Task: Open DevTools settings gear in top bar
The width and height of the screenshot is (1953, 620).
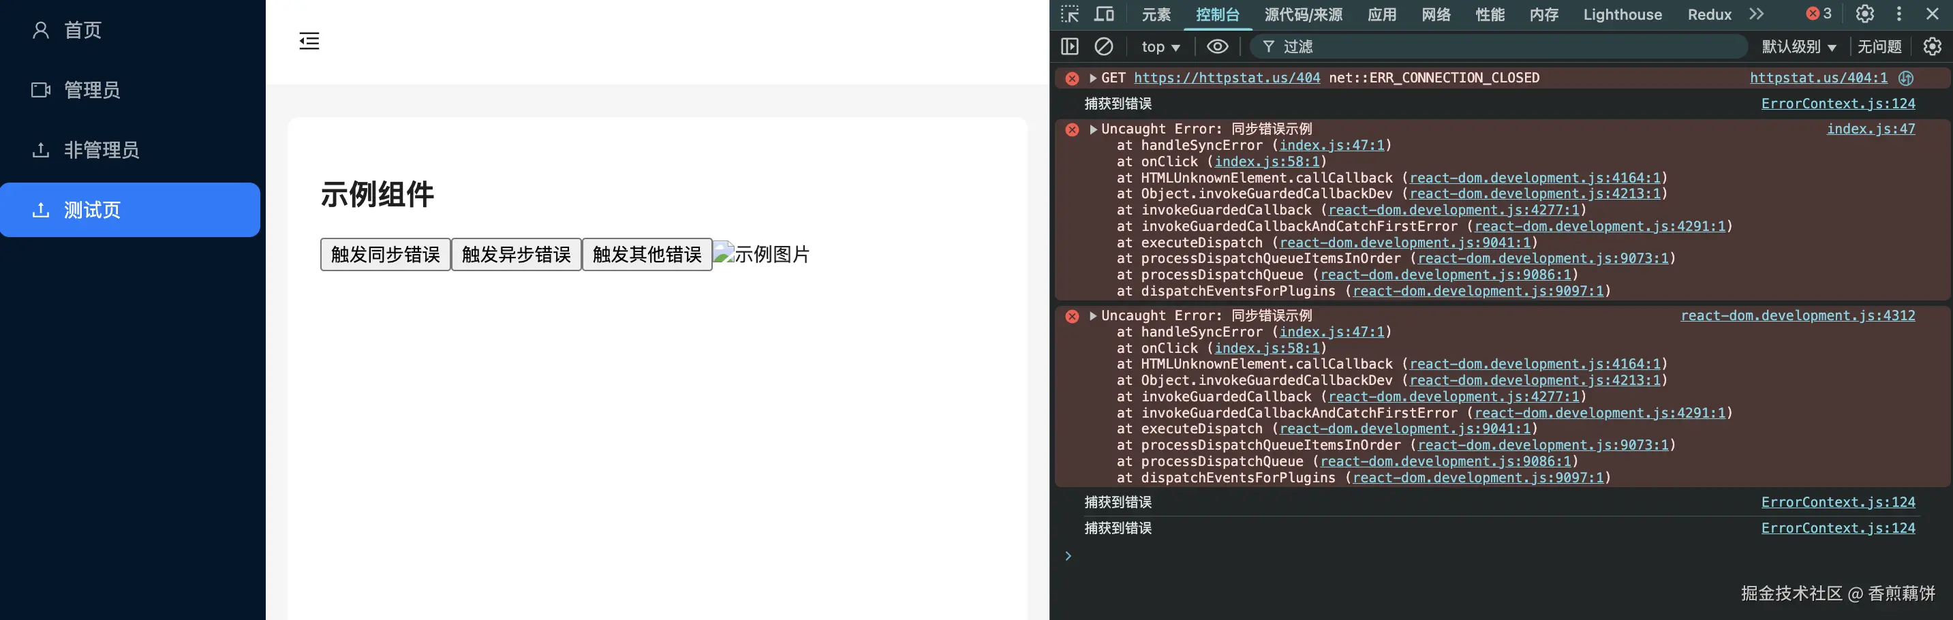Action: click(x=1865, y=14)
